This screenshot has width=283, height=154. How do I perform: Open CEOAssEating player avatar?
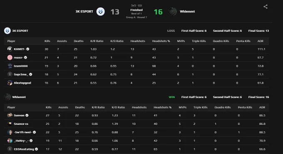10,149
